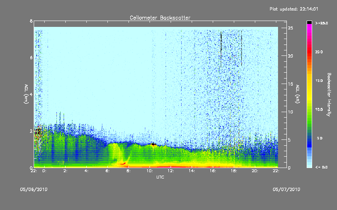Click the '16:' time tick label
The image size is (337, 210).
point(213,171)
